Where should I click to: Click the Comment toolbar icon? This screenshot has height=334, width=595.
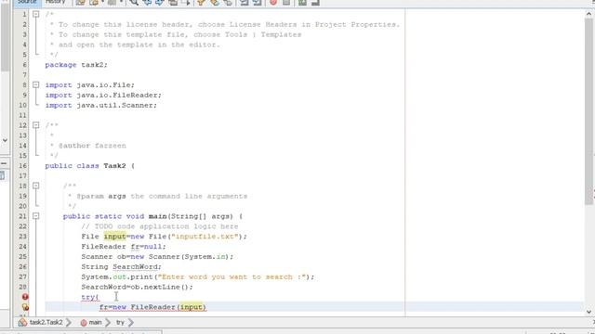click(302, 2)
